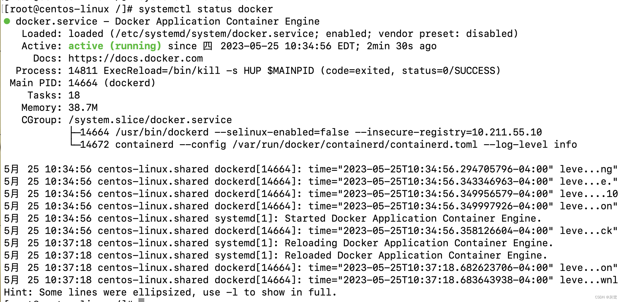Click the ExecReload=/bin/kill process text
Viewport: 622px width, 302px height.
tap(162, 71)
